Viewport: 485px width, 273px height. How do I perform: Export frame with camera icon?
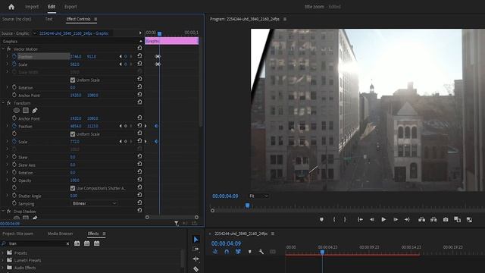446,219
